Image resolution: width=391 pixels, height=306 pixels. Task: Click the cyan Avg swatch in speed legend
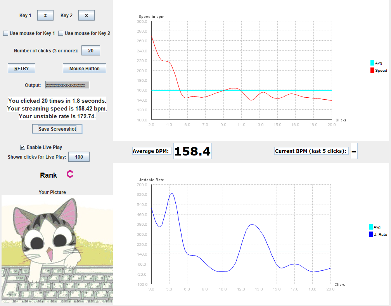(372, 63)
